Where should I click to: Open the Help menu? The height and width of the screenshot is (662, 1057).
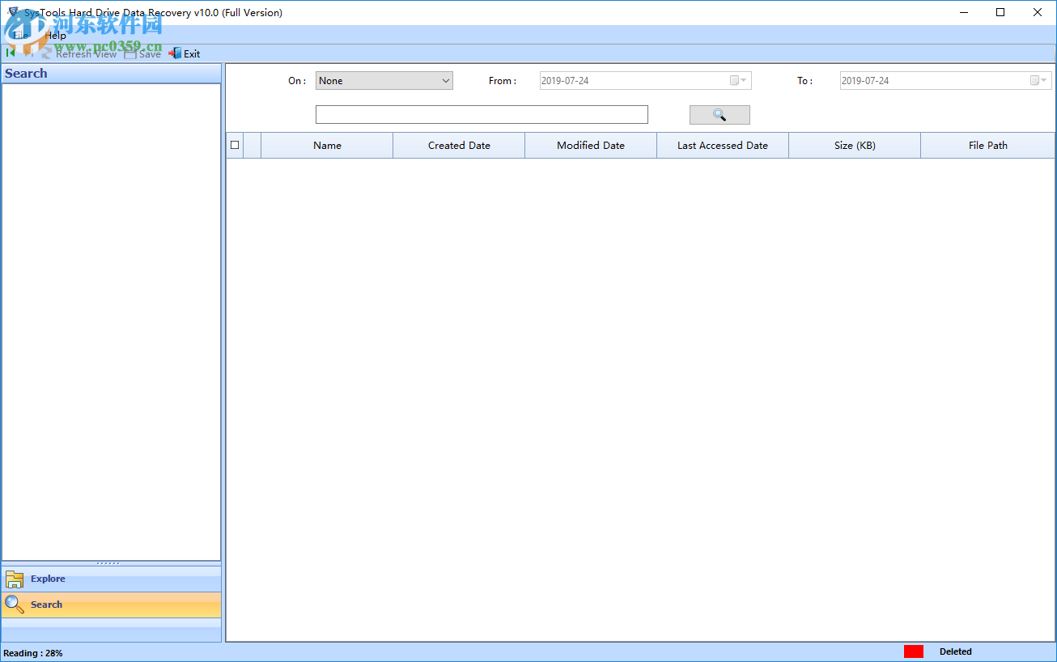point(55,36)
